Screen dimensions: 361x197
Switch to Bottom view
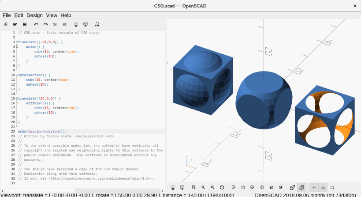point(252,187)
